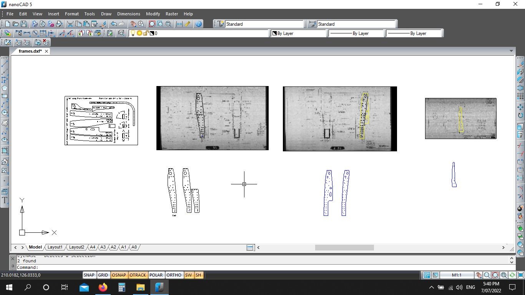Screen dimensions: 525x295
Task: Open the Dimensions menu
Action: pos(128,14)
